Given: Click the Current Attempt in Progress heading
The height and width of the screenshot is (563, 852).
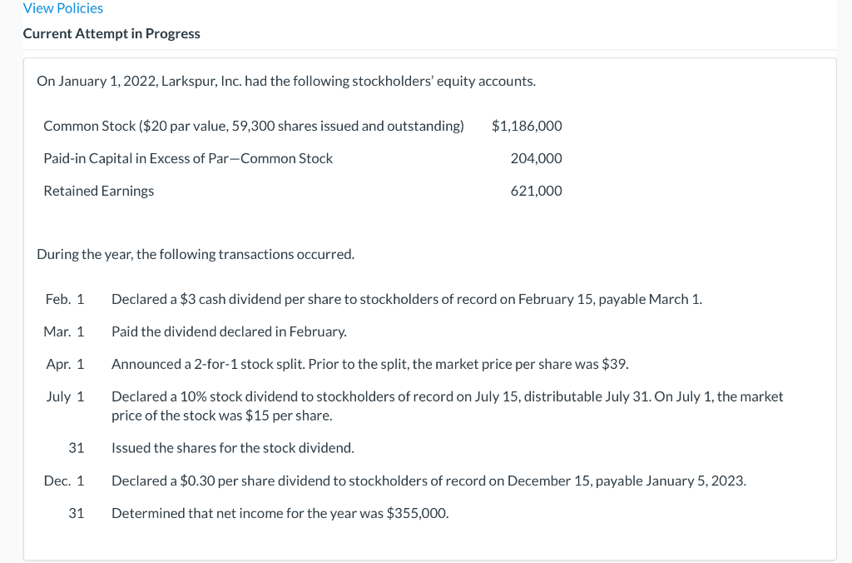Looking at the screenshot, I should tap(111, 33).
